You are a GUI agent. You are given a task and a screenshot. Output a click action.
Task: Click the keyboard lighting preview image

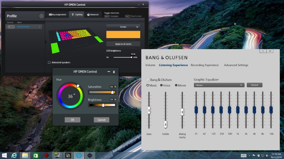pyautogui.click(x=76, y=41)
